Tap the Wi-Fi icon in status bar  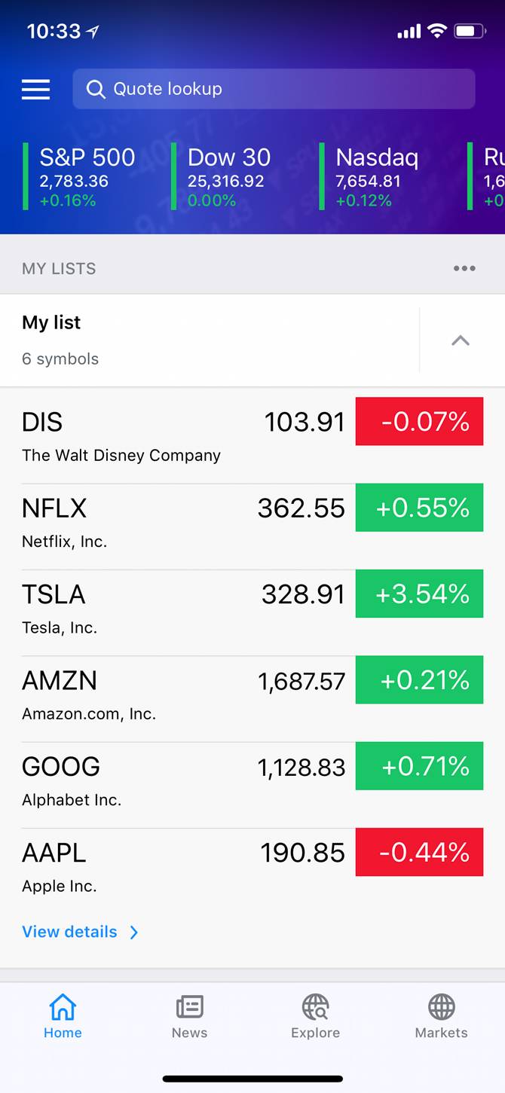[435, 31]
